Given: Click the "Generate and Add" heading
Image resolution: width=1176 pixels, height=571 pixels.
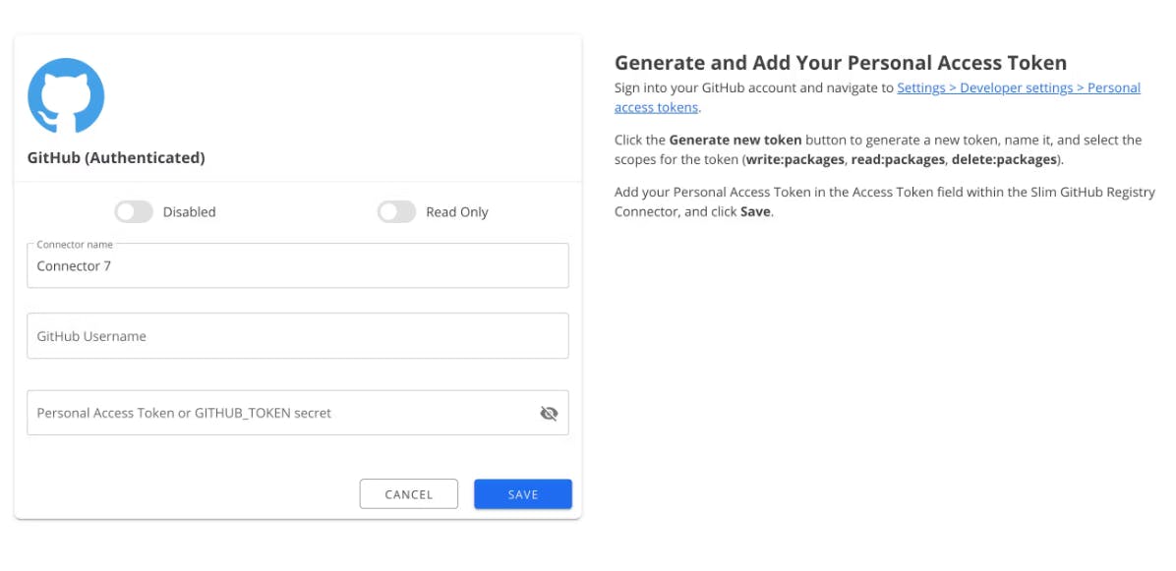Looking at the screenshot, I should pos(840,63).
